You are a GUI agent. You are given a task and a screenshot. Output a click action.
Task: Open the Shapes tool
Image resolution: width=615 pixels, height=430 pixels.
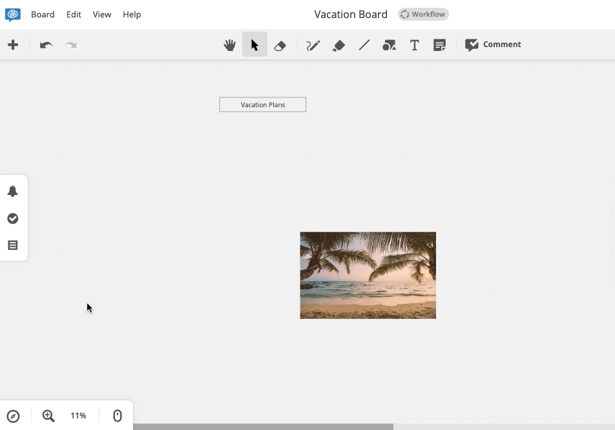click(x=389, y=45)
